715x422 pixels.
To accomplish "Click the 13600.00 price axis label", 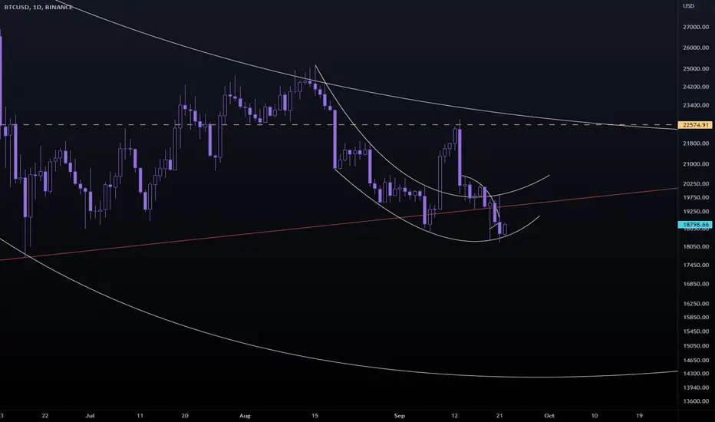I will click(x=696, y=401).
